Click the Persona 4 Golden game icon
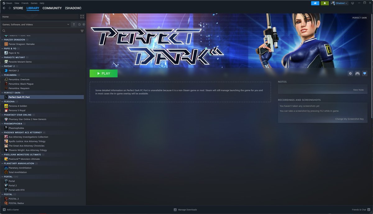This screenshot has width=373, height=214. click(6, 106)
